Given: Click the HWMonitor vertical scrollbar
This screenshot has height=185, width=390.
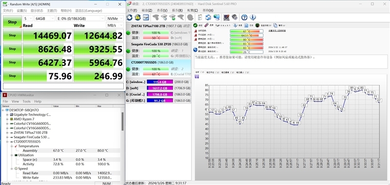Looking at the screenshot, I should click(122, 121).
